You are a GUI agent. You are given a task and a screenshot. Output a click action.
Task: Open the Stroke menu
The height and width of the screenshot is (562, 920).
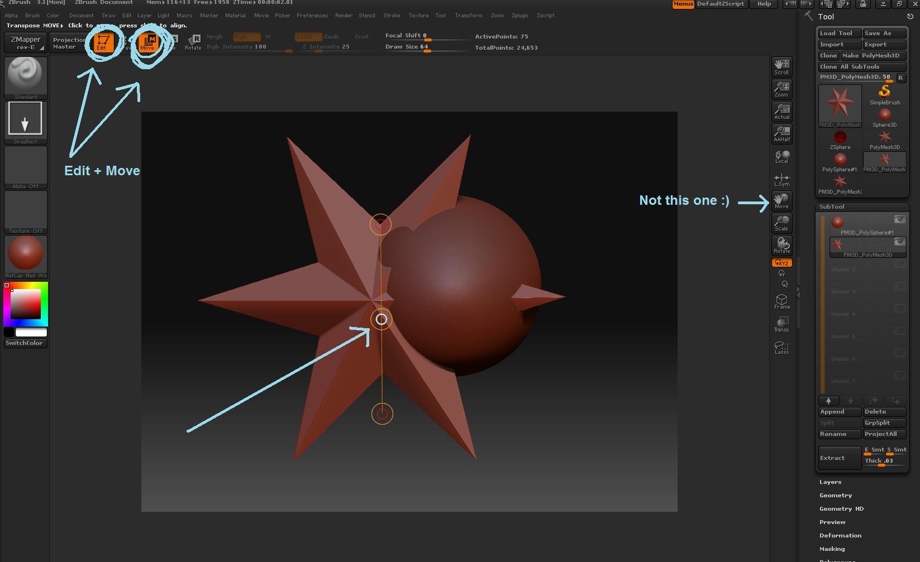click(392, 16)
